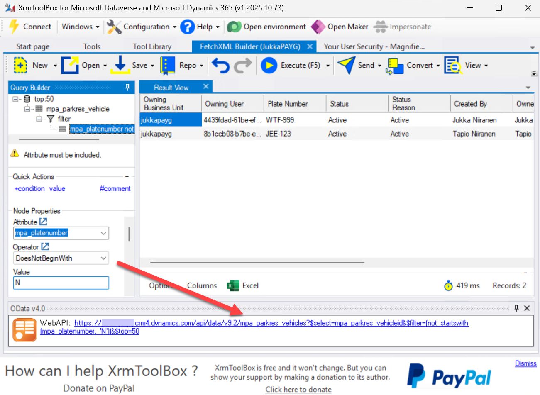
Task: Click the value quick action link
Action: [x=57, y=188]
